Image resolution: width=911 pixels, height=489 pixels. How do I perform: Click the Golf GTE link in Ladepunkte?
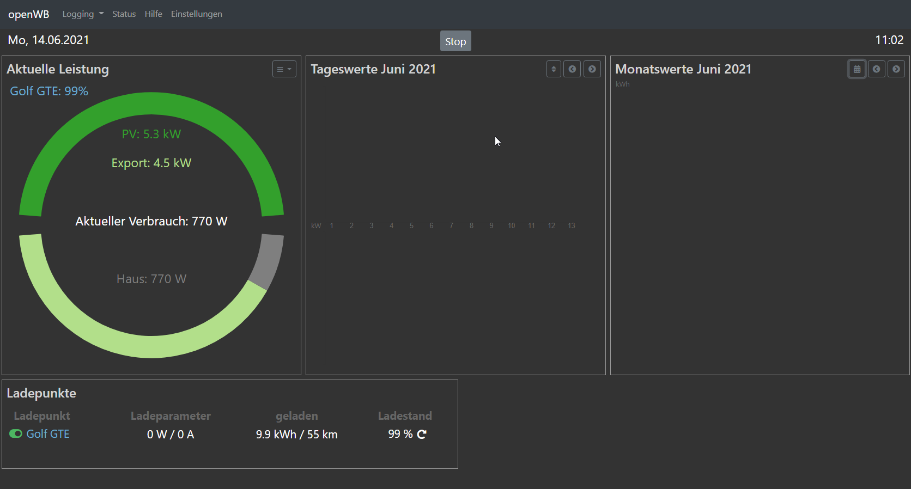coord(48,434)
